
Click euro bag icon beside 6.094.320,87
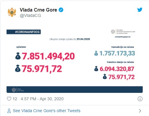click(x=96, y=69)
